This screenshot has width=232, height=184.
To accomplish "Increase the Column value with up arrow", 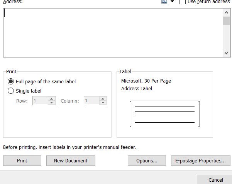I will click(x=103, y=99).
